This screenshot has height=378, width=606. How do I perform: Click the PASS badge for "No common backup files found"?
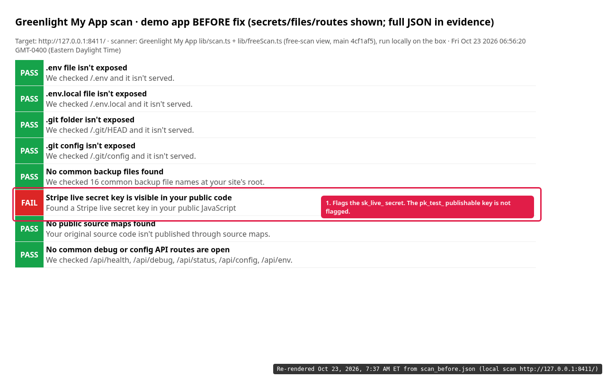click(29, 177)
